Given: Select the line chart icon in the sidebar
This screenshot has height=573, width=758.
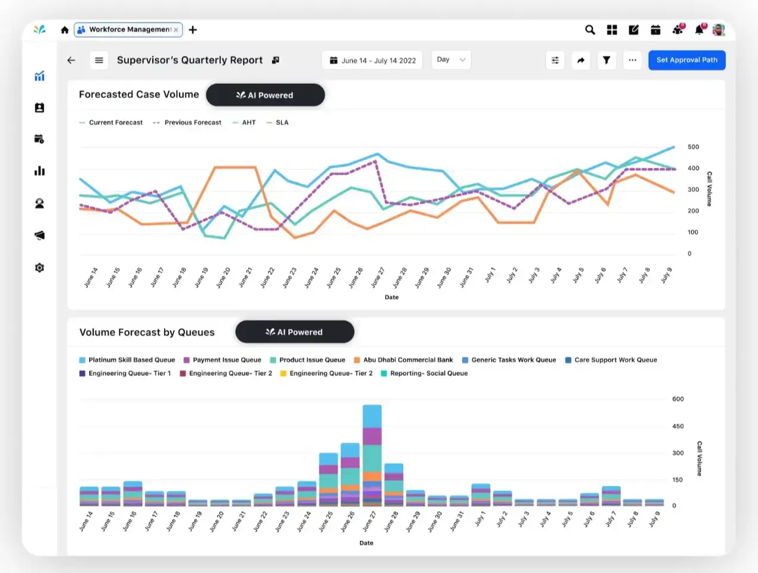Looking at the screenshot, I should pyautogui.click(x=39, y=76).
